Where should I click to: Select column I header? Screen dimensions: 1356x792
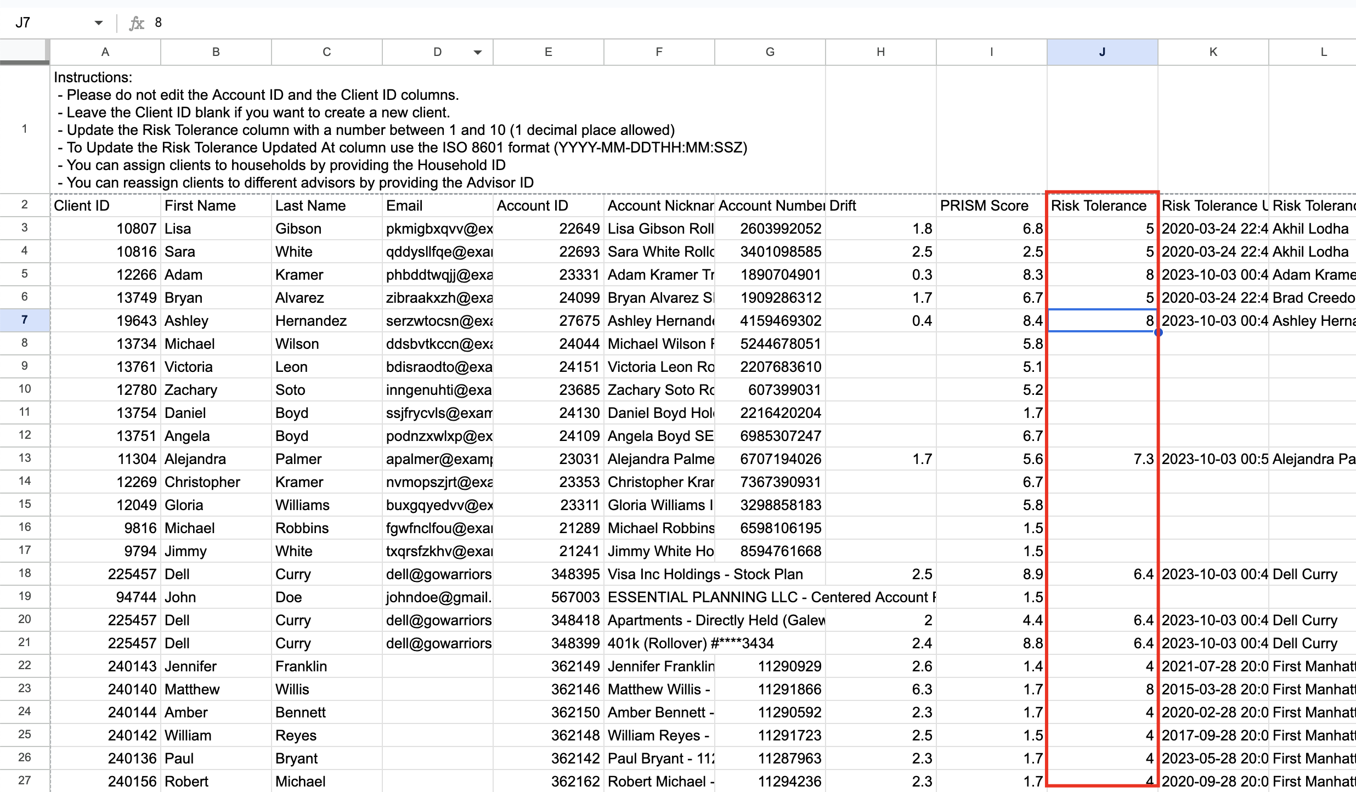[x=992, y=52]
